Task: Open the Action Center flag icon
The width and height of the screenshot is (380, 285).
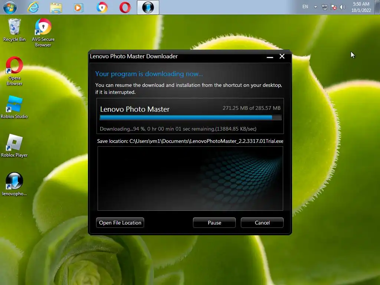Action: click(x=334, y=7)
